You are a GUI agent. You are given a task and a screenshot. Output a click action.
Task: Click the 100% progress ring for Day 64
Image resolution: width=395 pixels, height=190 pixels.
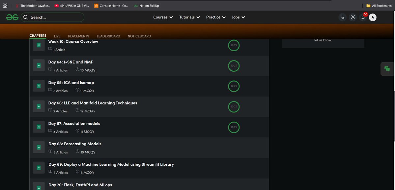[234, 66]
